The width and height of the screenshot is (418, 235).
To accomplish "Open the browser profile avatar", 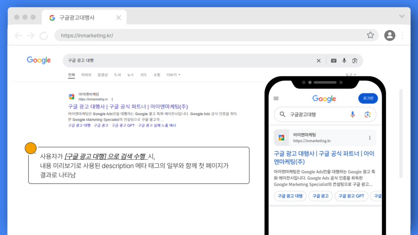I will (389, 35).
